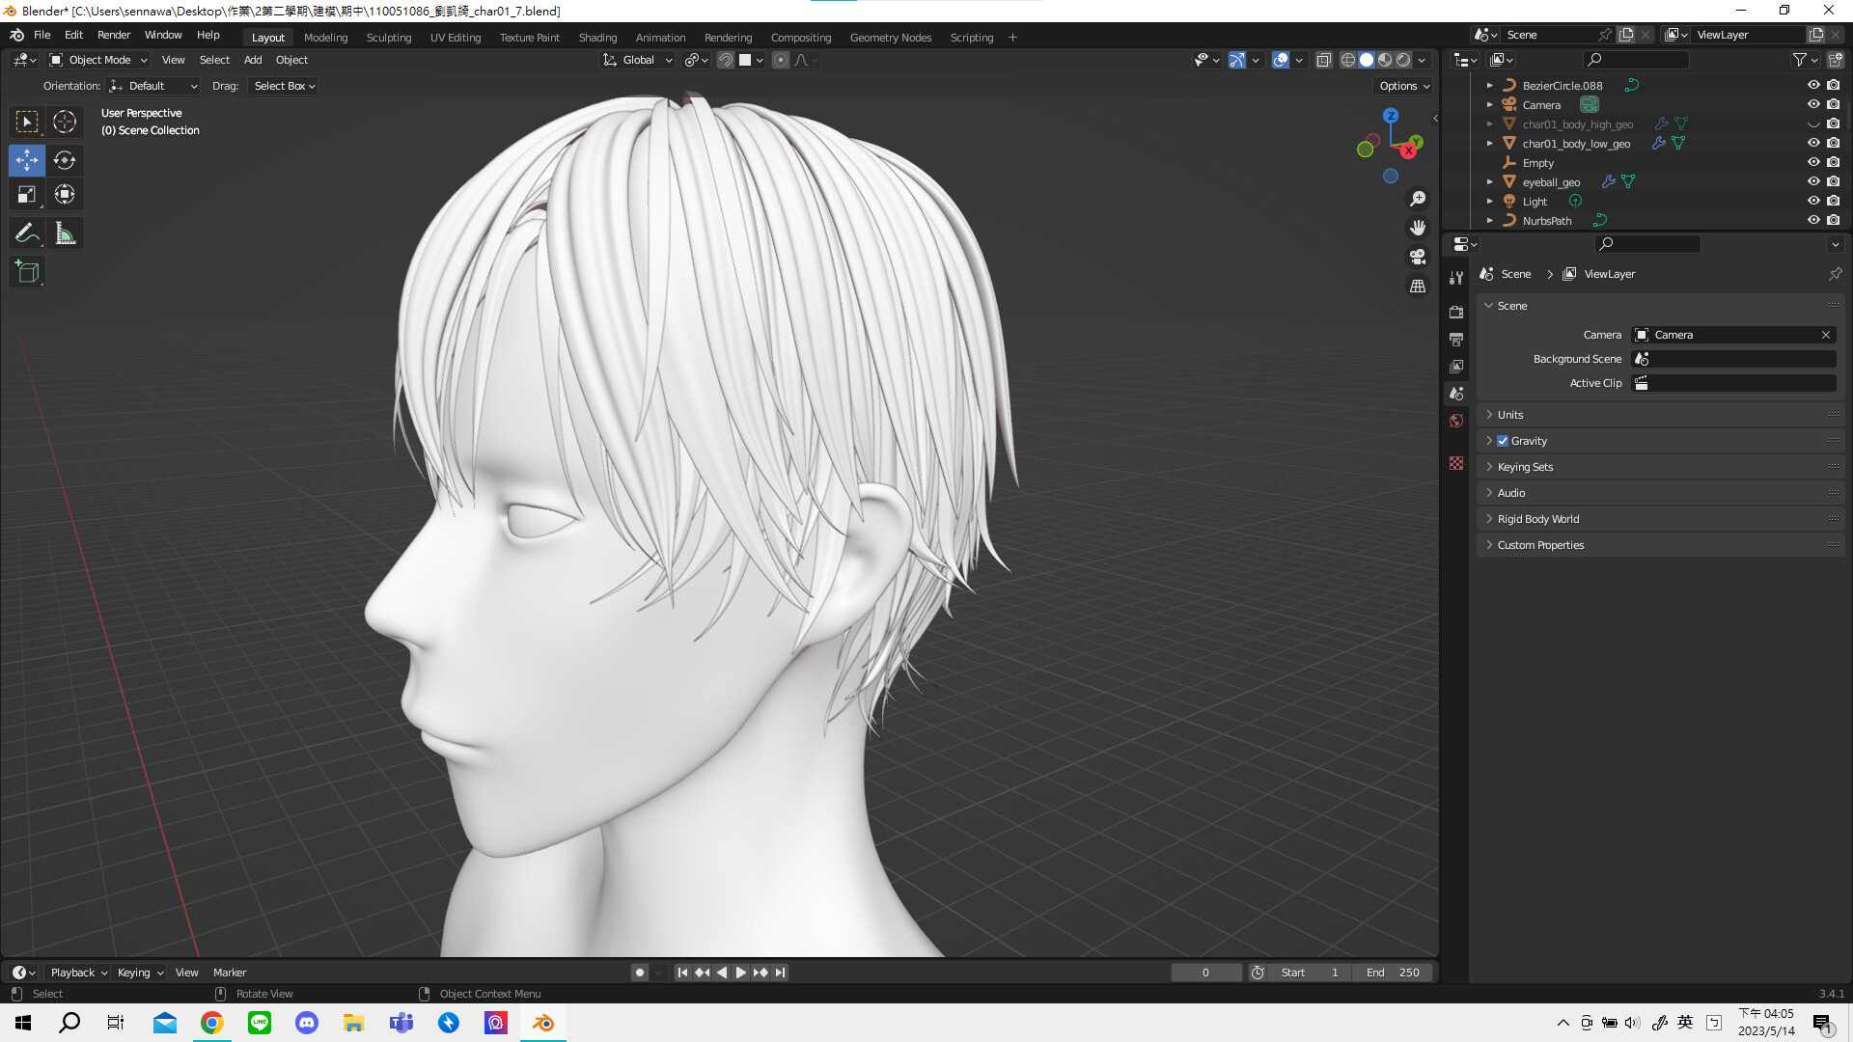Select the Rotate tool

point(65,160)
